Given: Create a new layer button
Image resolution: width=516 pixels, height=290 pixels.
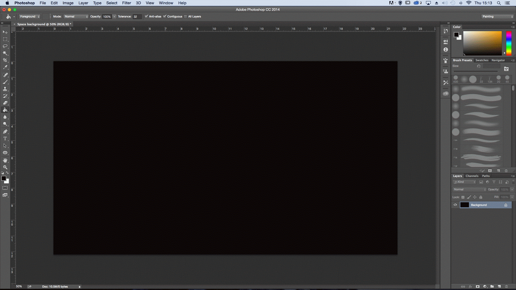Looking at the screenshot, I should (499, 286).
